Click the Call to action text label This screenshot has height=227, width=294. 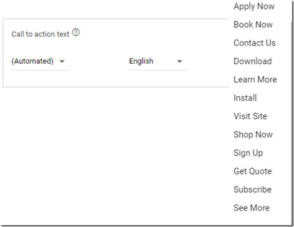point(40,34)
